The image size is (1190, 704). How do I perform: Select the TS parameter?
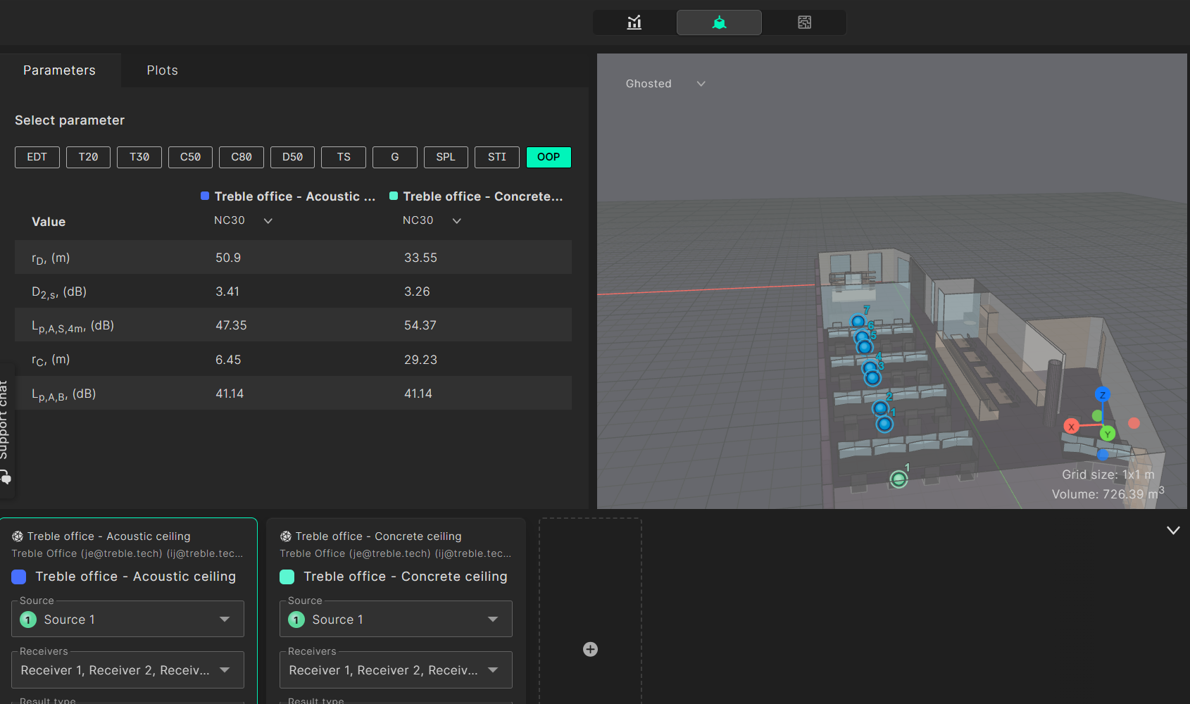344,157
